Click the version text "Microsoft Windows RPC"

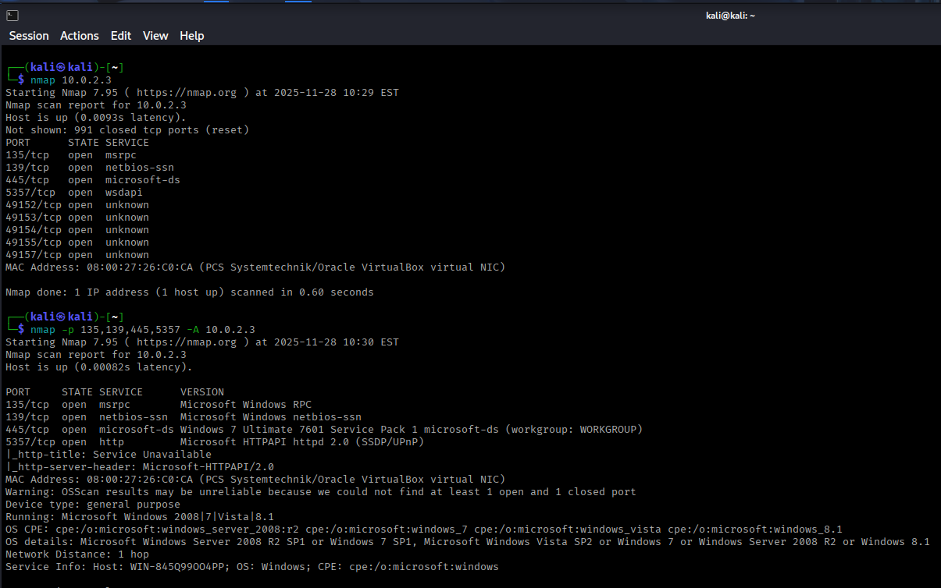[x=246, y=405]
